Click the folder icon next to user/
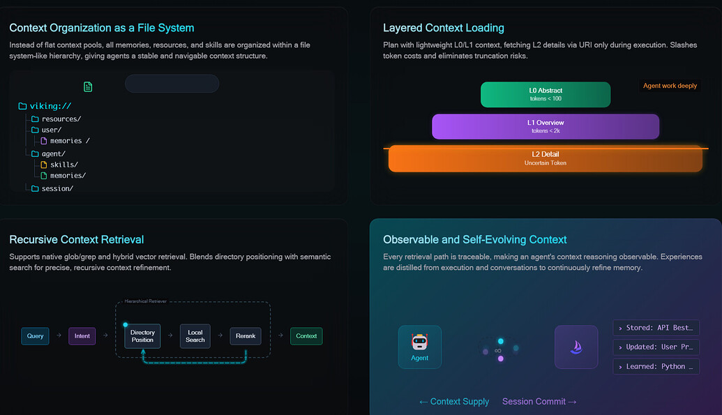This screenshot has height=415, width=722. pos(35,130)
